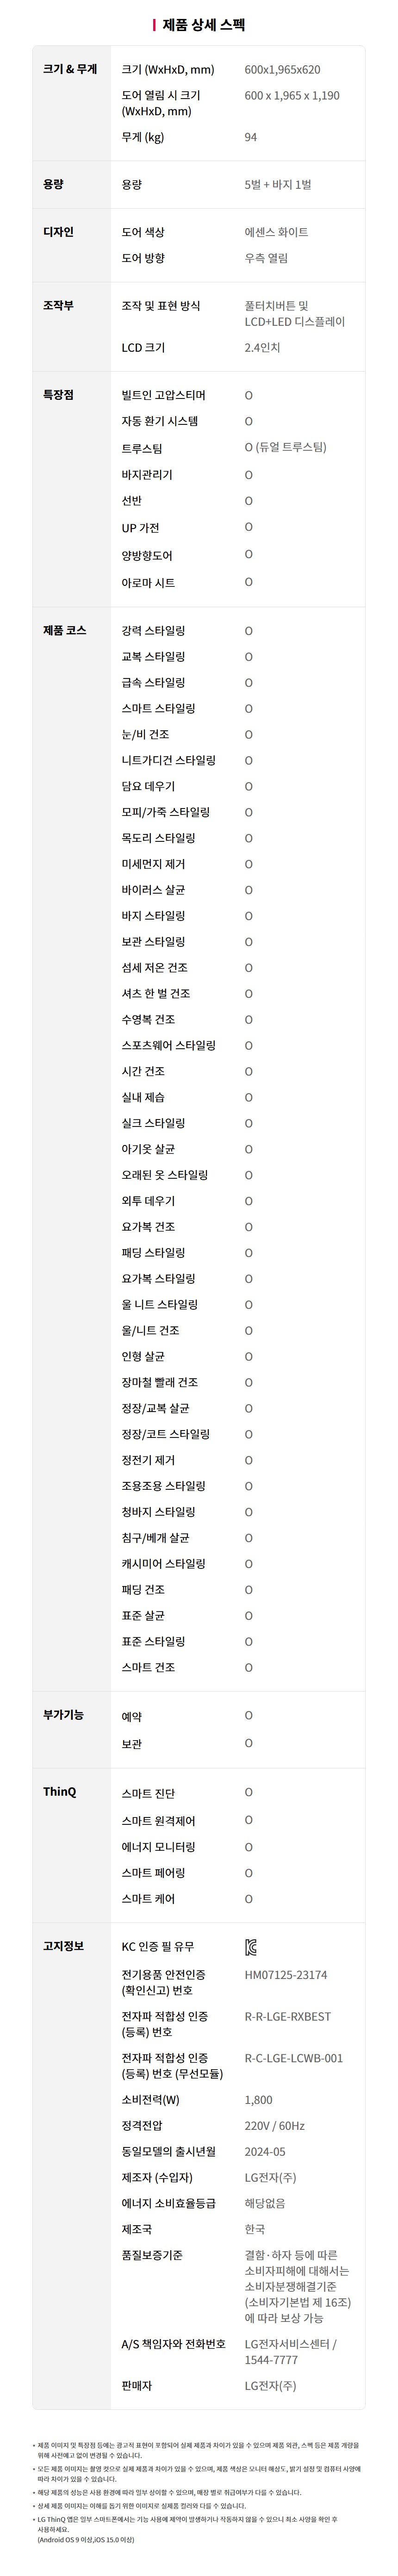This screenshot has height=2576, width=398.
Task: Click the 디자인 section label
Action: click(x=58, y=232)
